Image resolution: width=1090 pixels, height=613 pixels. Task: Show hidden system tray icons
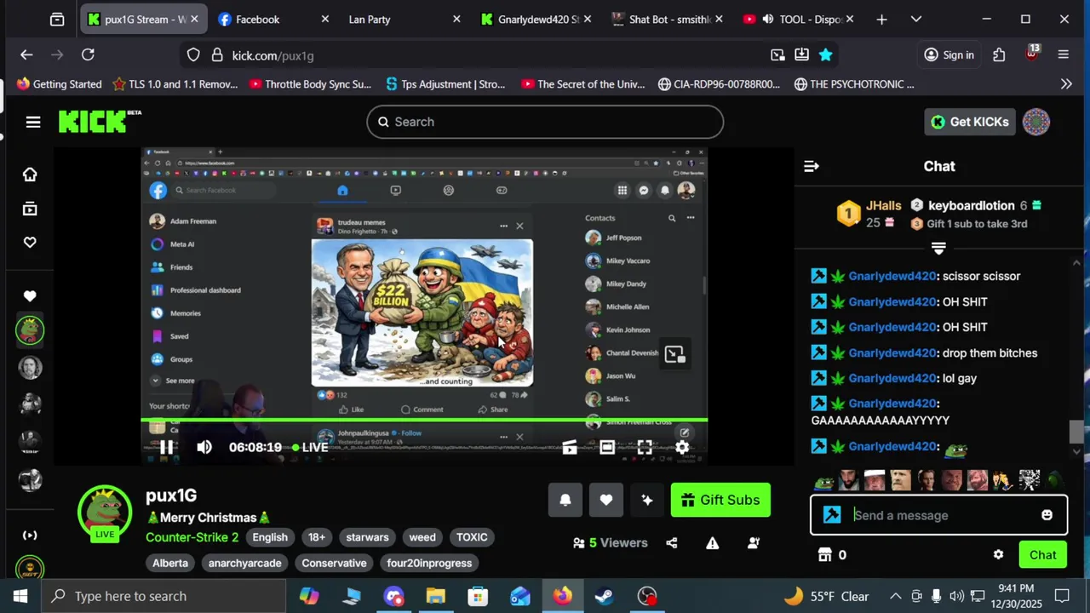(x=896, y=596)
